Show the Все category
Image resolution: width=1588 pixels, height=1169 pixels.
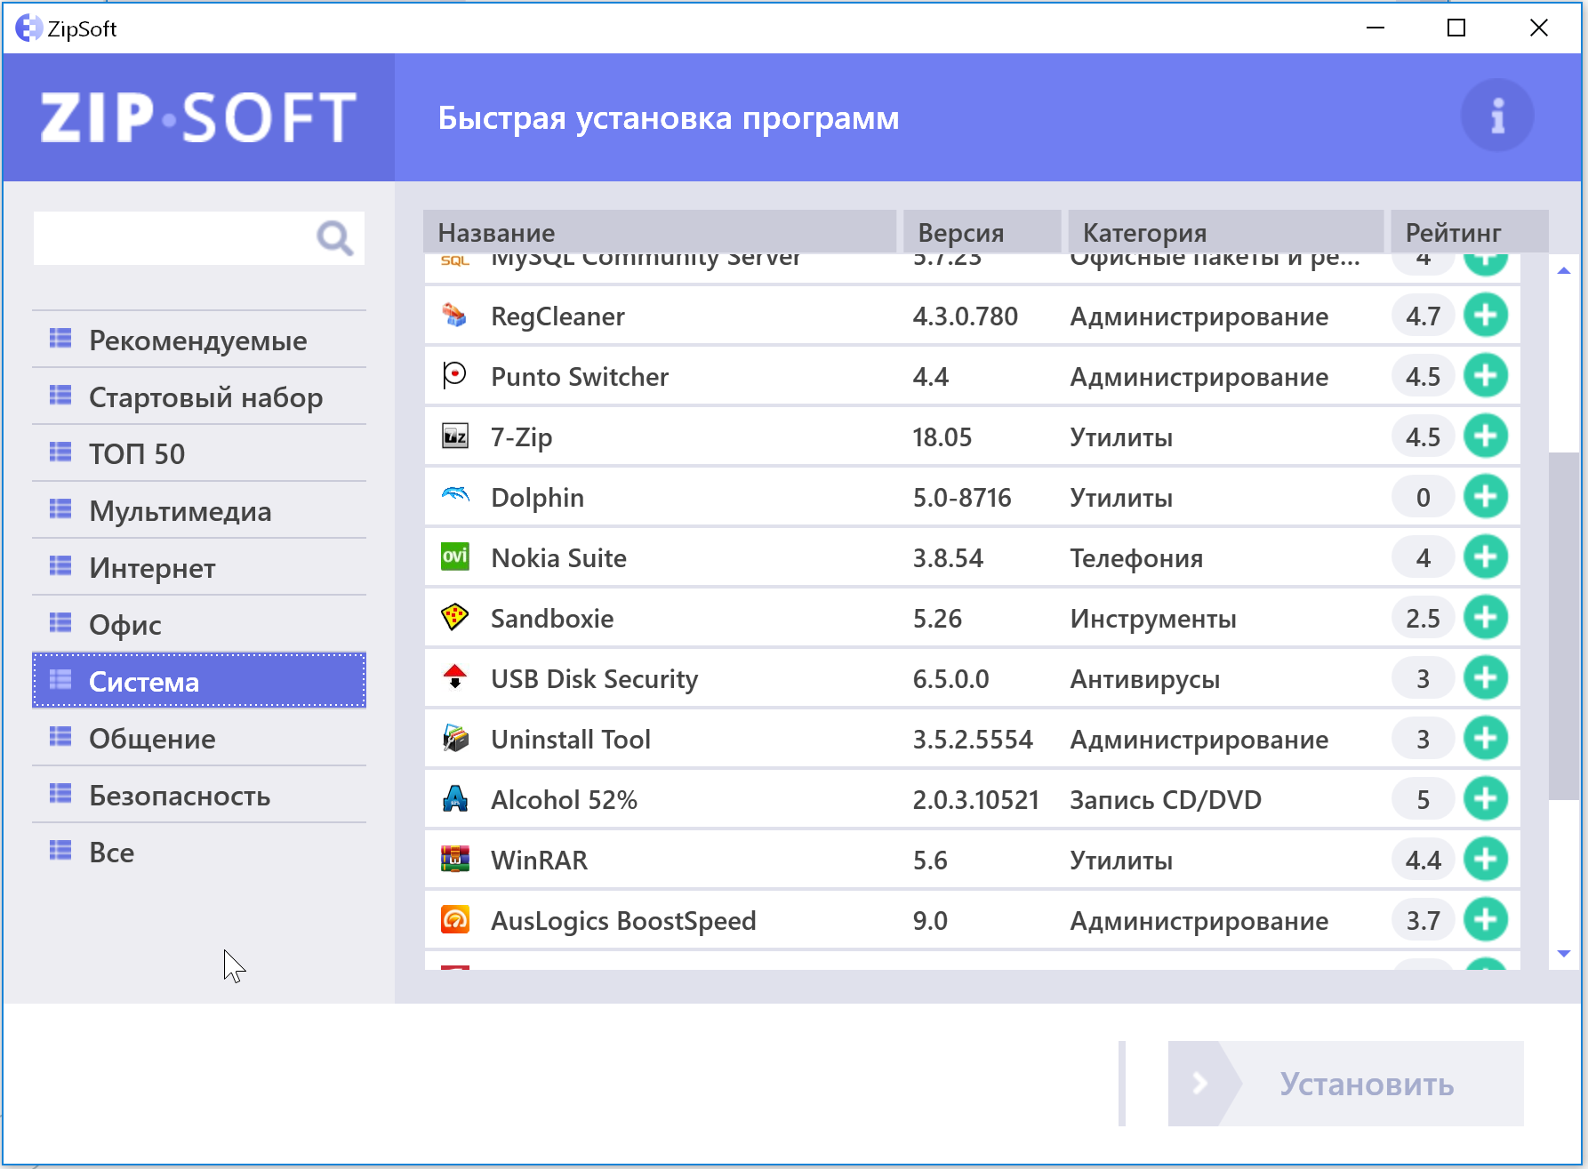point(199,852)
